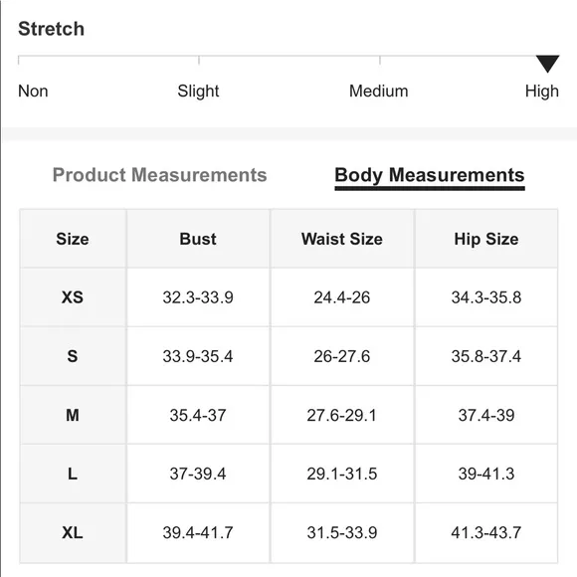Click the Size column header
577x577 pixels.
pos(73,239)
